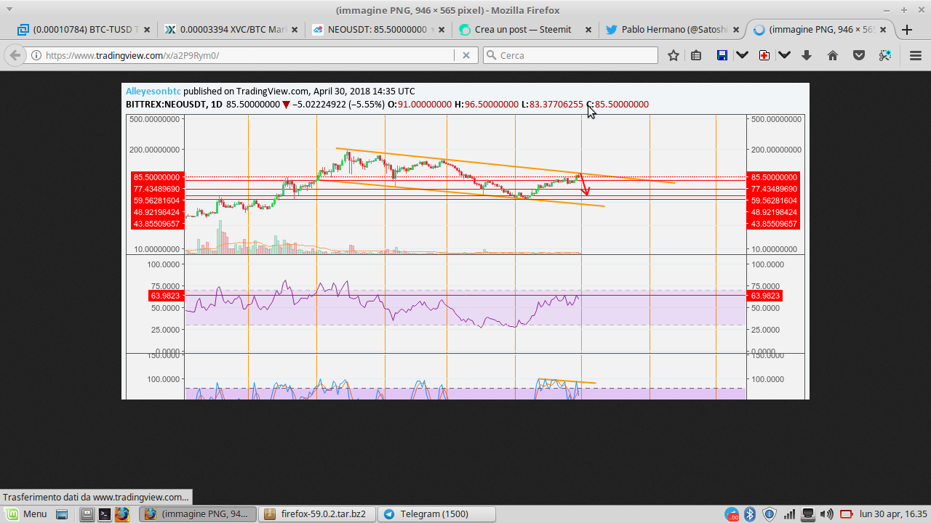Stop loading the page in the address bar
931x523 pixels.
click(466, 55)
